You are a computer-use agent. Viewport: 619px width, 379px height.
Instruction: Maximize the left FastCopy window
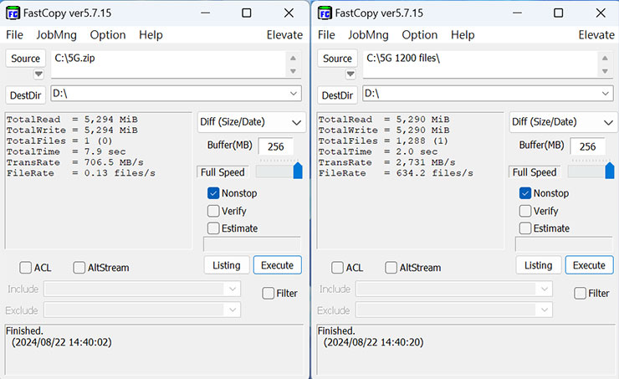point(246,13)
